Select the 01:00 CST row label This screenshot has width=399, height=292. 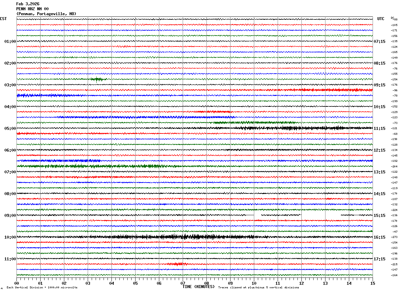10,42
